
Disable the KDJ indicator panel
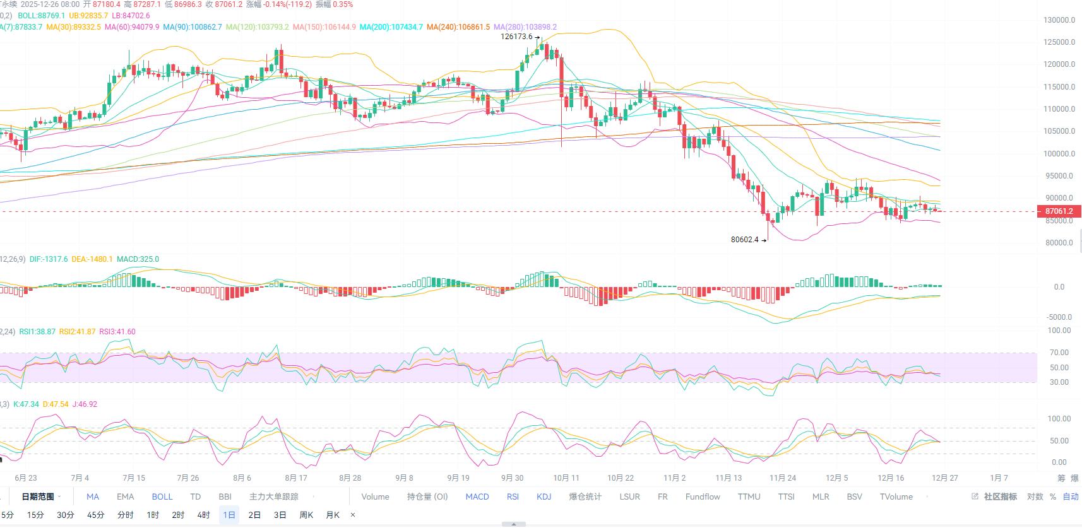point(544,497)
